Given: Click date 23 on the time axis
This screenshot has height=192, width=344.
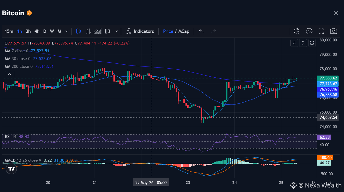Looking at the screenshot, I should (188, 183).
